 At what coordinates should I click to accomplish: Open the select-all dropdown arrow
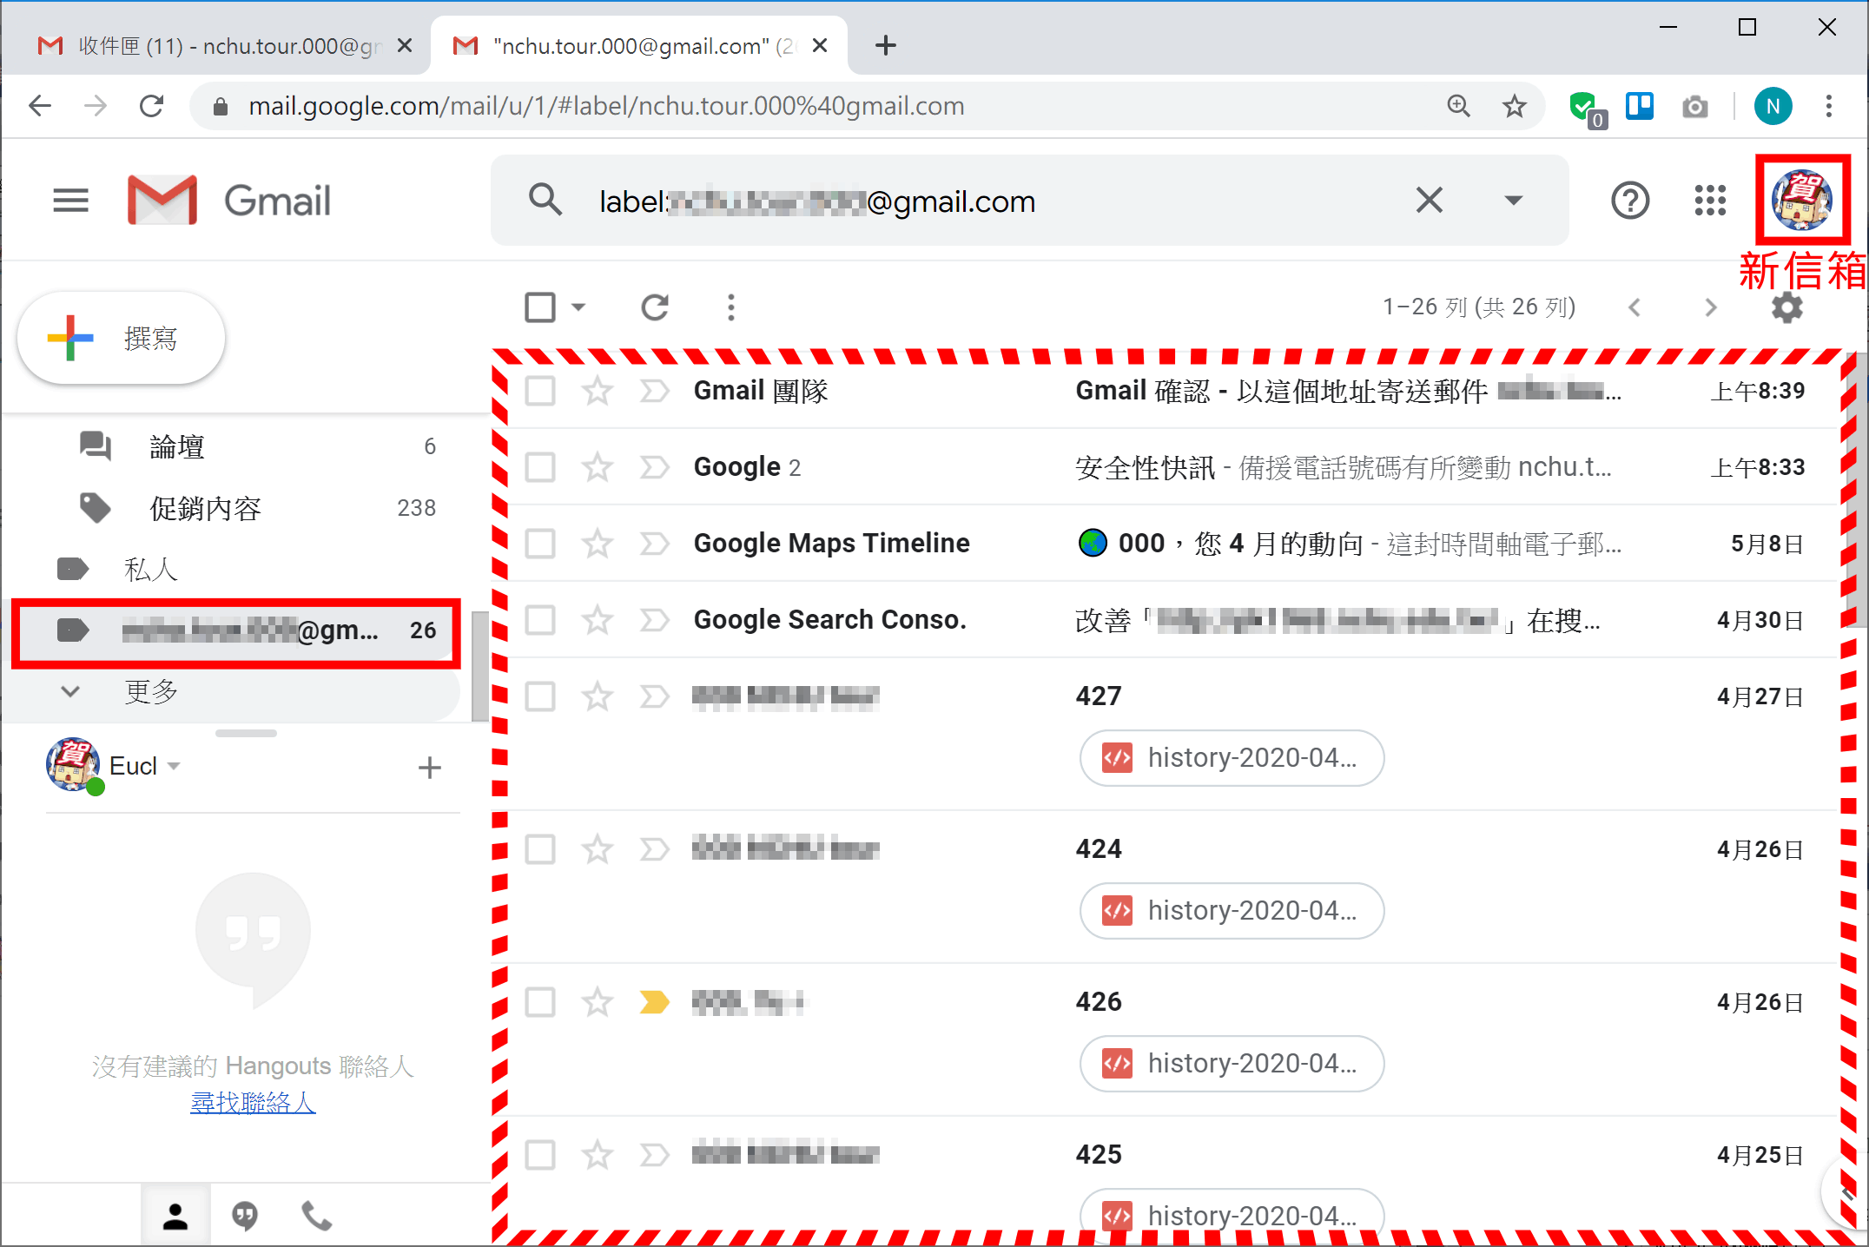point(579,307)
